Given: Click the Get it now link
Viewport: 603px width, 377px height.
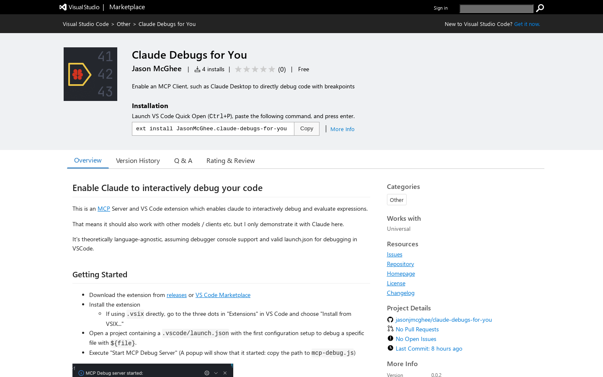Looking at the screenshot, I should (x=527, y=24).
